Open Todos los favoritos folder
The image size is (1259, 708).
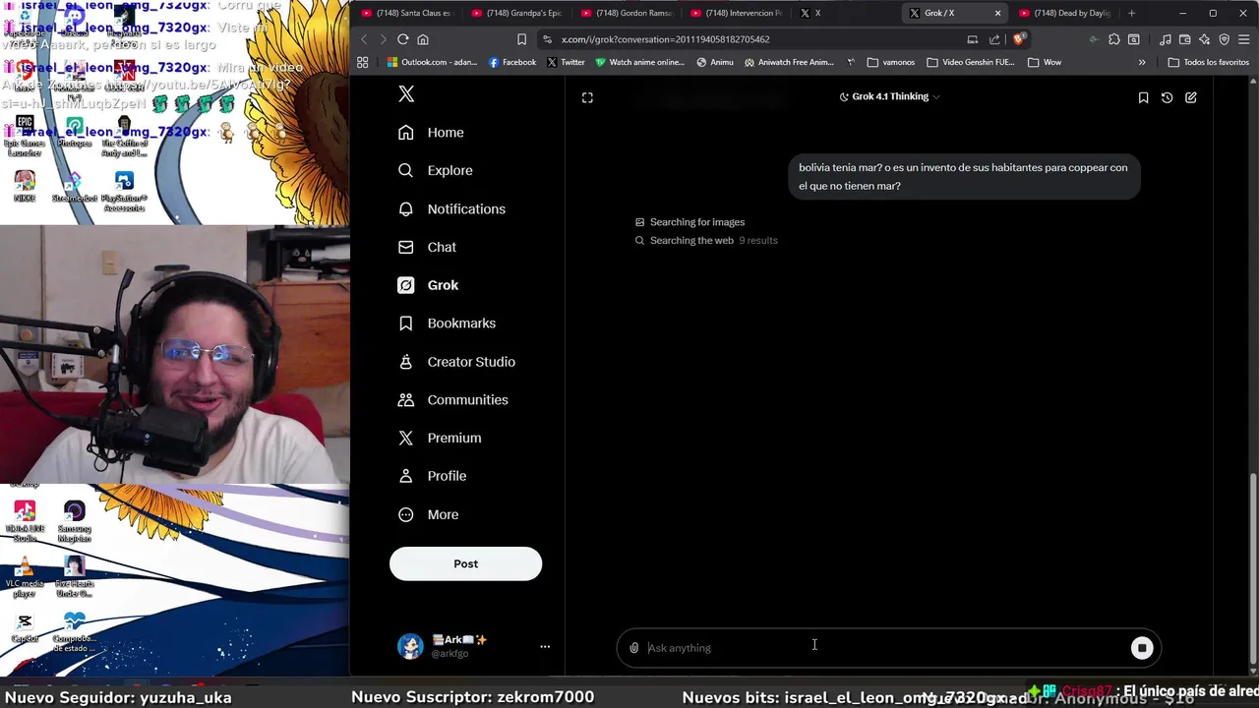(x=1209, y=62)
